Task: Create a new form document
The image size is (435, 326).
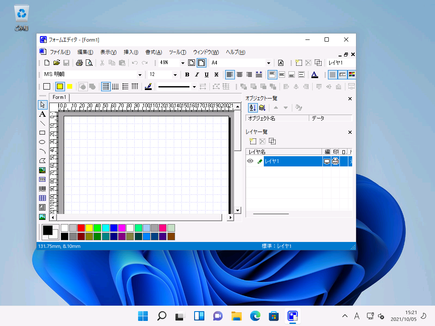Action: coord(47,63)
